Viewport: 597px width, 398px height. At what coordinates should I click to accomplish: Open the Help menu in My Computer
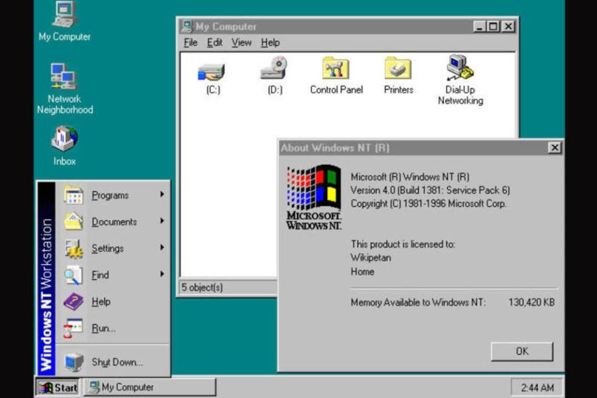(271, 43)
